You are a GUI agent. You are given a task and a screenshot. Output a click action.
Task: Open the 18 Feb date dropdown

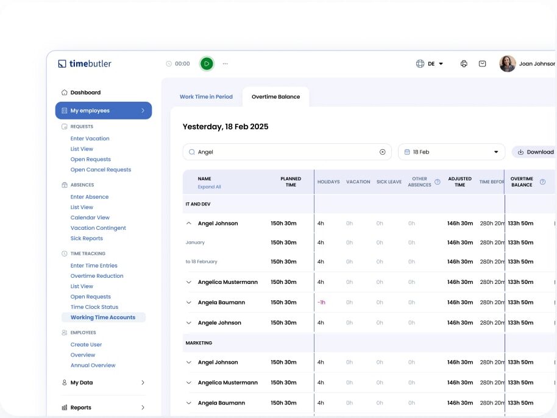coord(451,152)
